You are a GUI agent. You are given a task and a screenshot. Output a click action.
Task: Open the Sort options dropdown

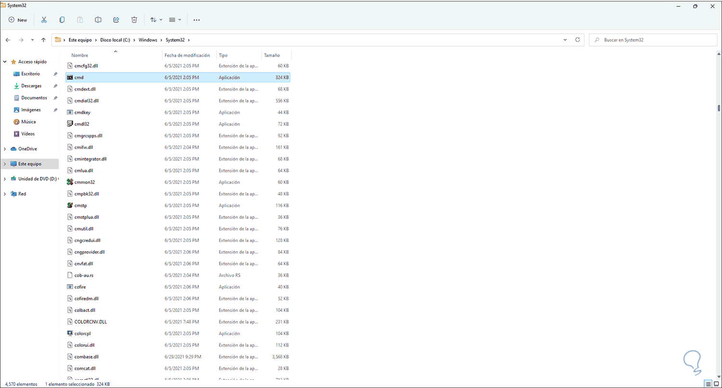pos(156,20)
